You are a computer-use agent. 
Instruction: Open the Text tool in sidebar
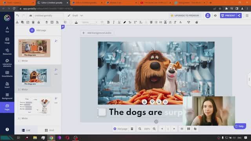(x=7, y=30)
